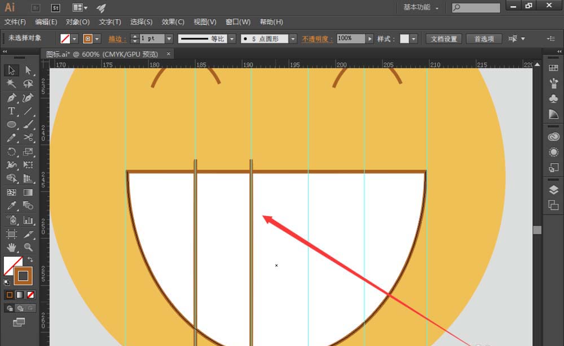Select the Pen tool
Screen dimensions: 564x346
point(11,98)
